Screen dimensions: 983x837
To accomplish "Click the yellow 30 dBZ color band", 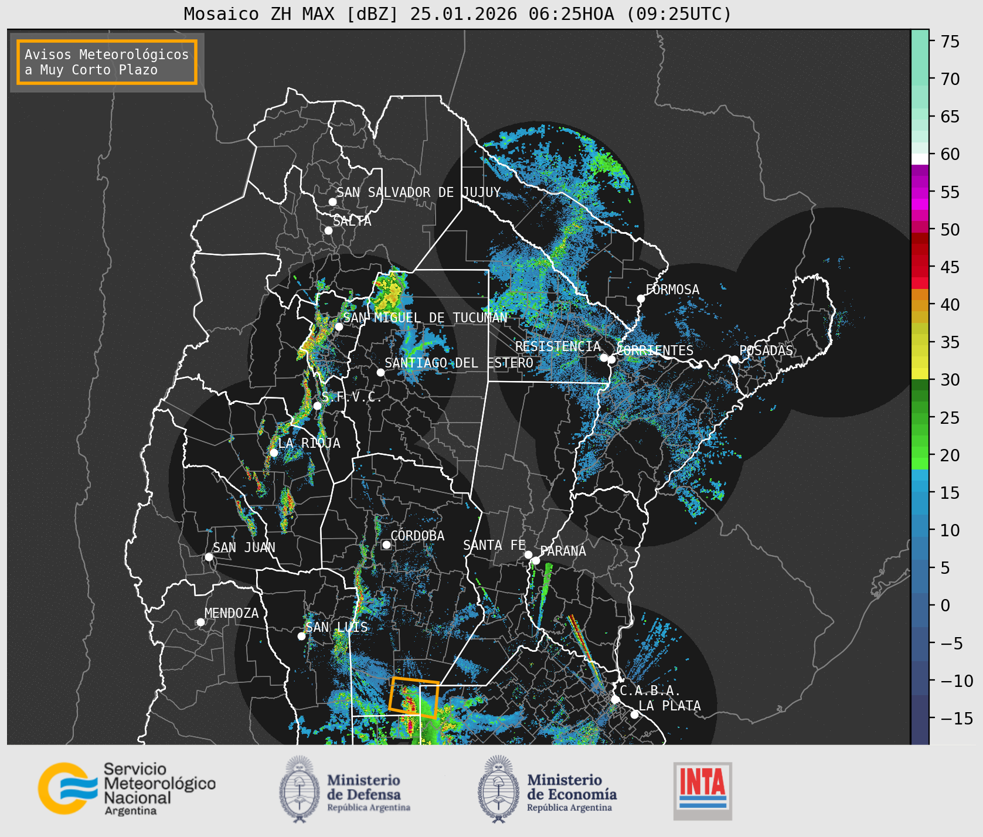I will coord(920,374).
